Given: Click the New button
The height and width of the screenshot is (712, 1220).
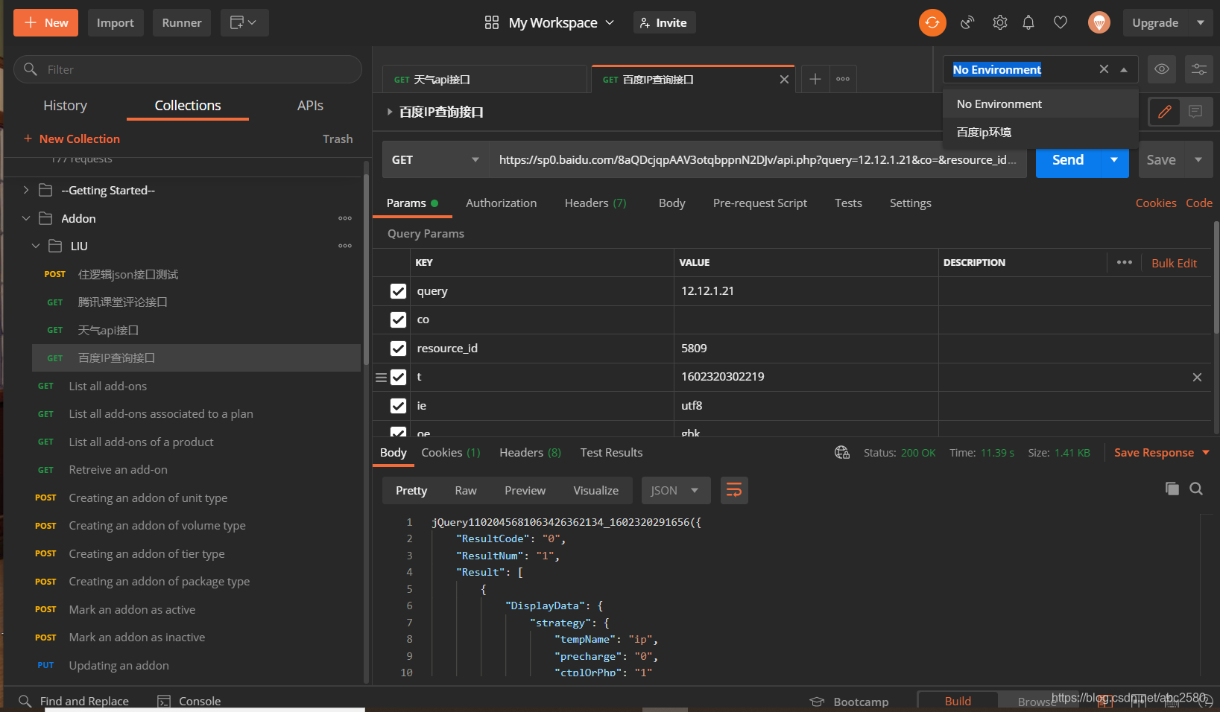Looking at the screenshot, I should (45, 22).
